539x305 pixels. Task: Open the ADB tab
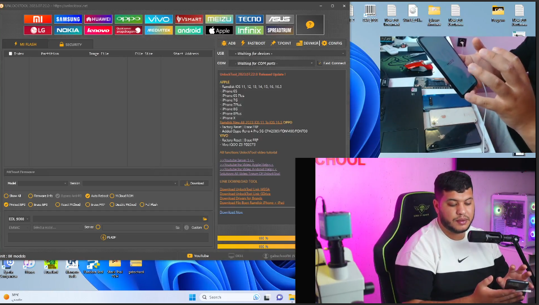click(229, 43)
